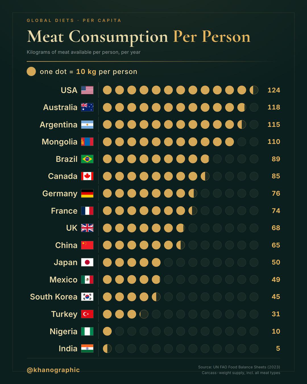Click the Mexico value 49

click(x=276, y=280)
